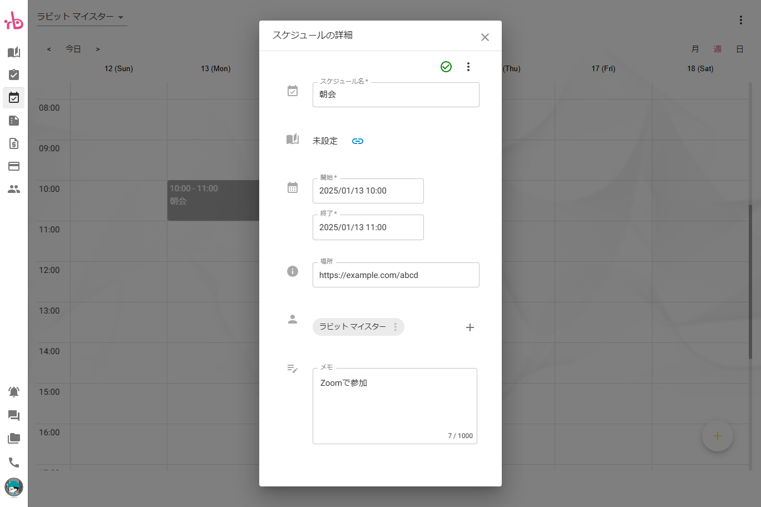
Task: Click the blue link icon beside 未設定
Action: point(358,141)
